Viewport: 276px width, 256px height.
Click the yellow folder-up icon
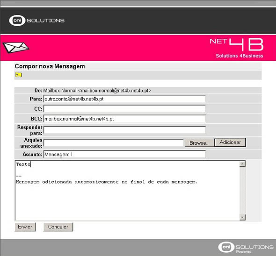[x=19, y=75]
